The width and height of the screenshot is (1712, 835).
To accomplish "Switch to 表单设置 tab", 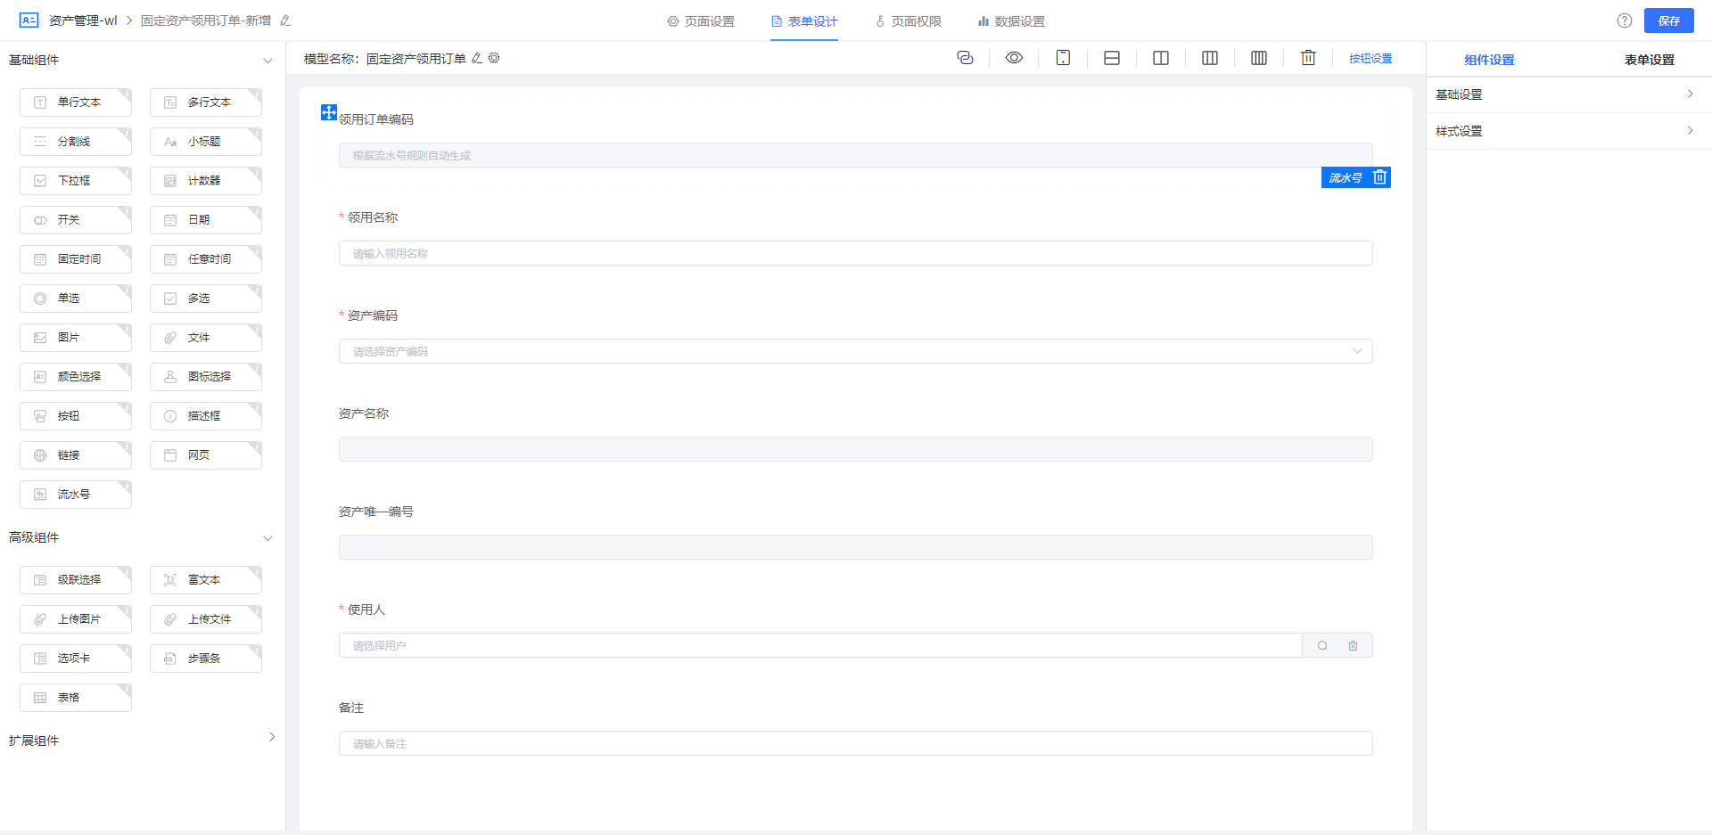I will [1650, 60].
